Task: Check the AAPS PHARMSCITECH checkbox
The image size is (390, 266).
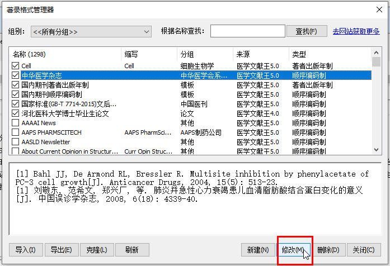Action: [16, 132]
